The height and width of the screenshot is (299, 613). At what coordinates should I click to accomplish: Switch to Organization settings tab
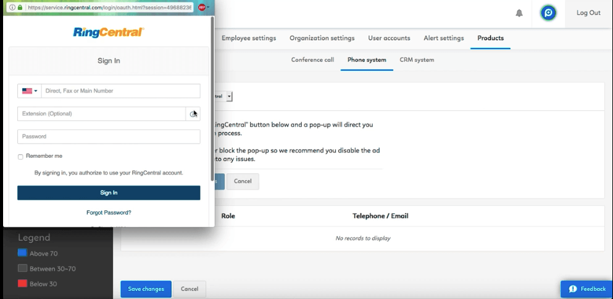[x=322, y=38]
